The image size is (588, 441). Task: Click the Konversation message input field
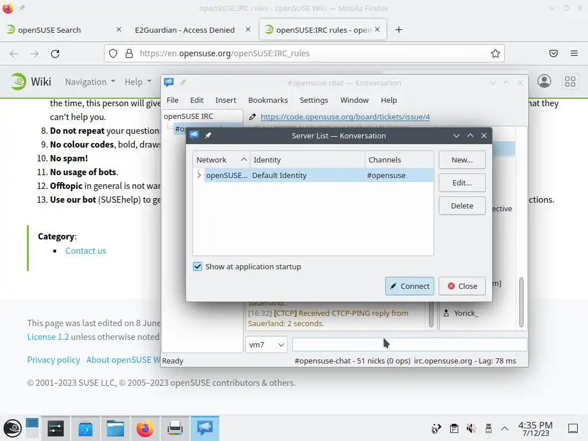409,345
